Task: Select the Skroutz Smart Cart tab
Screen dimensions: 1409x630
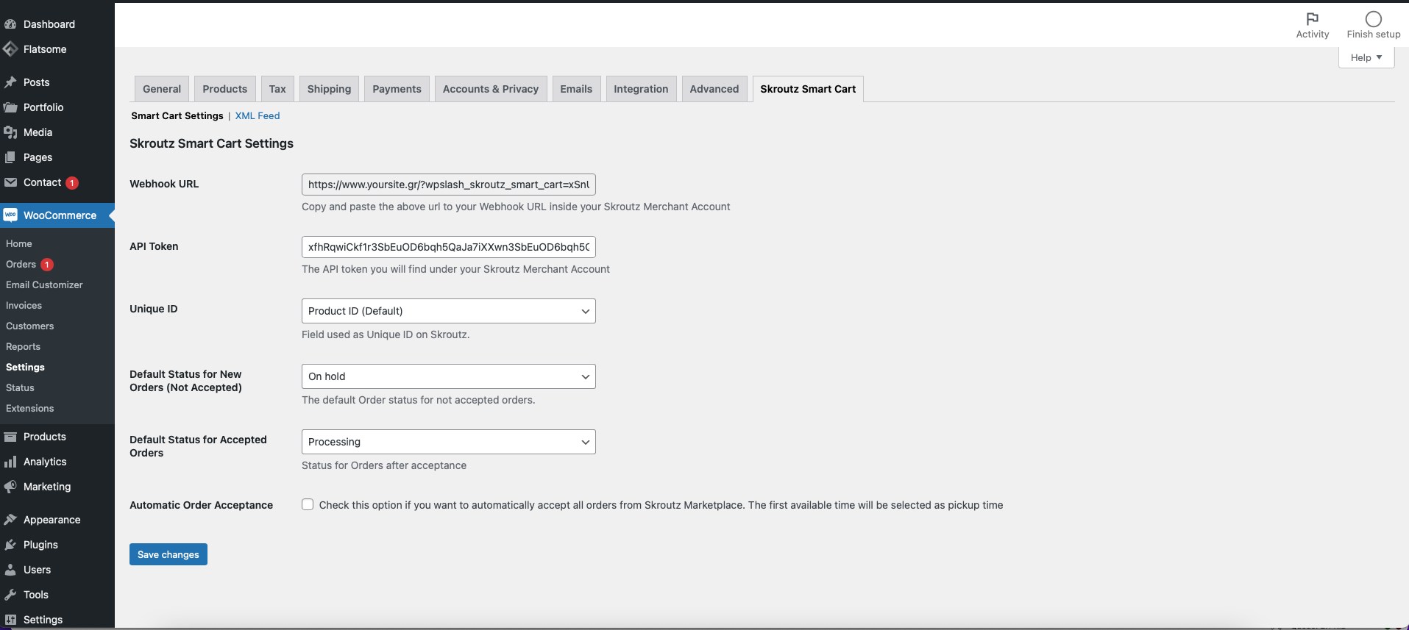Action: click(x=808, y=89)
